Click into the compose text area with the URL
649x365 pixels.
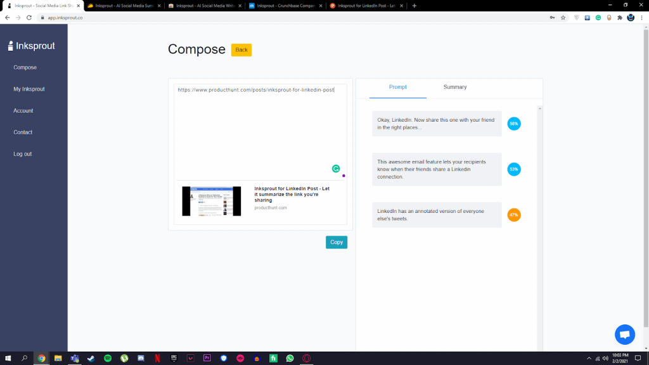(260, 132)
